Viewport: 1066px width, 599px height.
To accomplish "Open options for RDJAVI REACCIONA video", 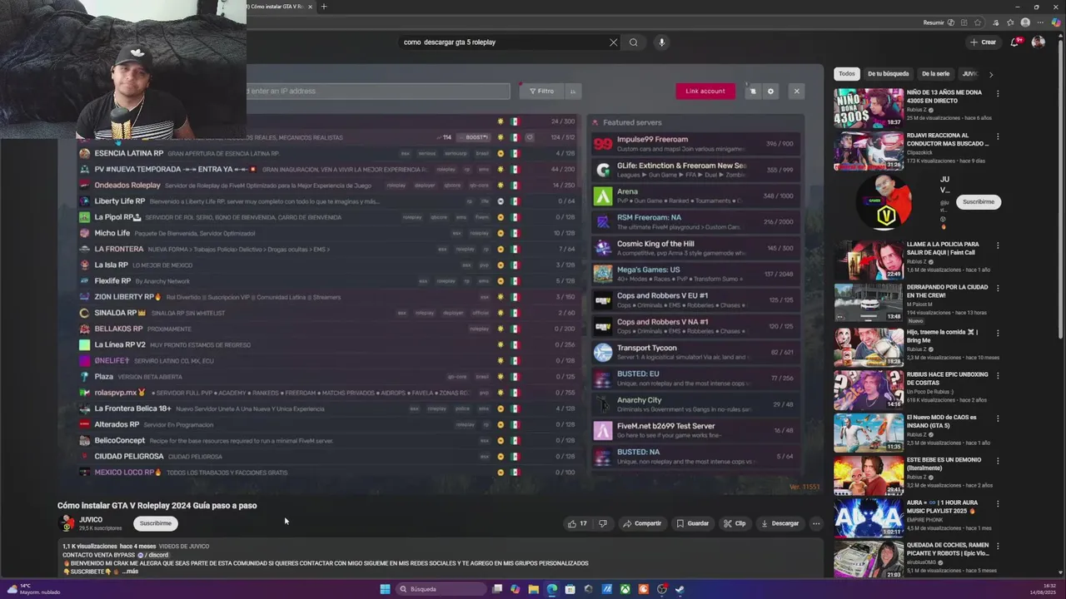I will click(998, 136).
